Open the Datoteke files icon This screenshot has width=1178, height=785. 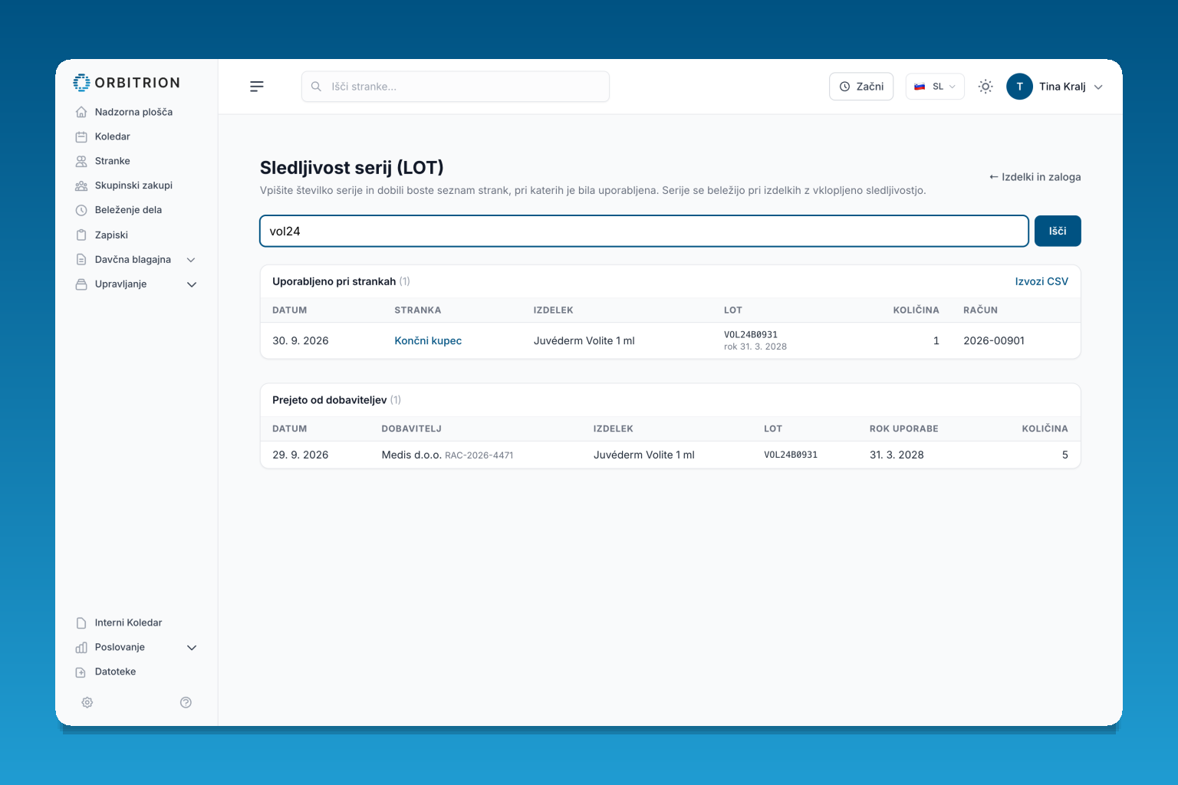tap(81, 672)
